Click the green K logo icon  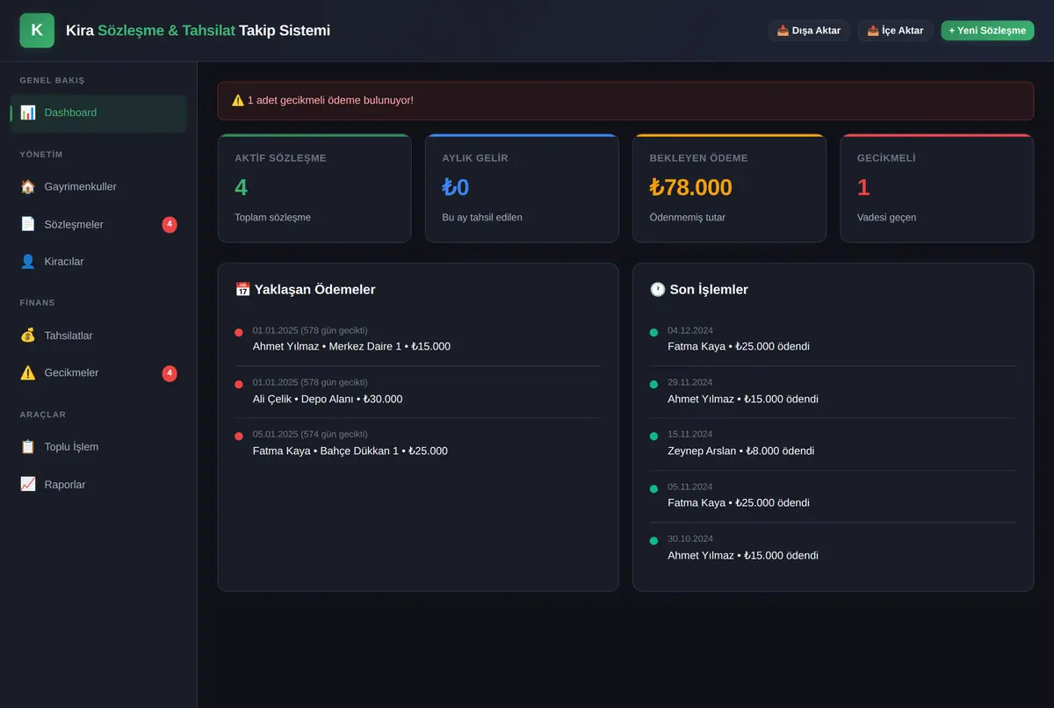coord(37,30)
